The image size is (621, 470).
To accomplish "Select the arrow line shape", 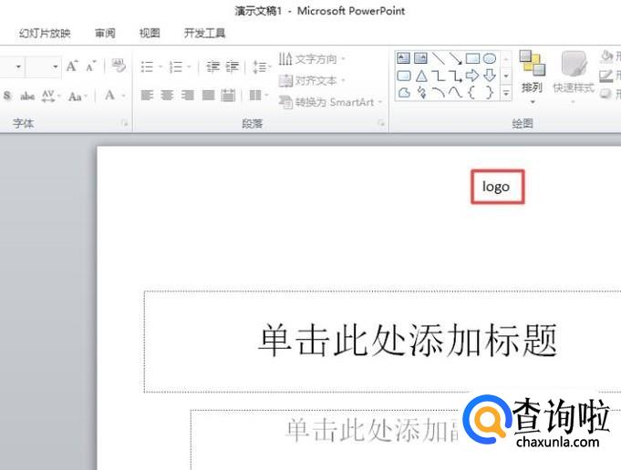I will point(455,58).
